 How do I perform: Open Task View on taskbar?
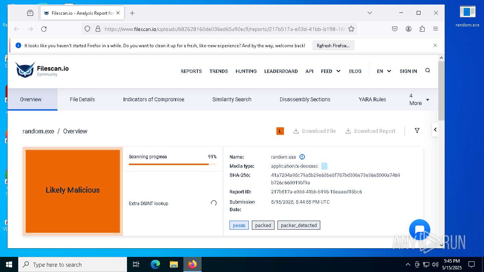pos(136,264)
